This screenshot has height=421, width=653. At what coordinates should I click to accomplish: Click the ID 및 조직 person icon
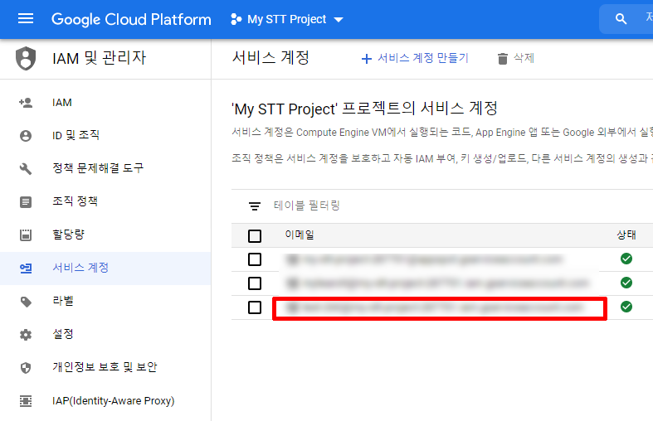coord(26,136)
